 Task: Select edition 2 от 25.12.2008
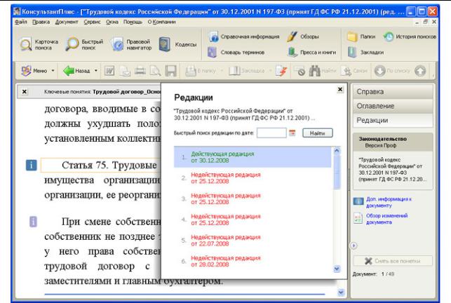(253, 178)
